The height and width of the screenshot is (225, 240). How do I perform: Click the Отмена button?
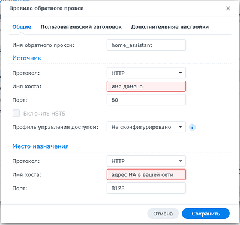(x=163, y=214)
